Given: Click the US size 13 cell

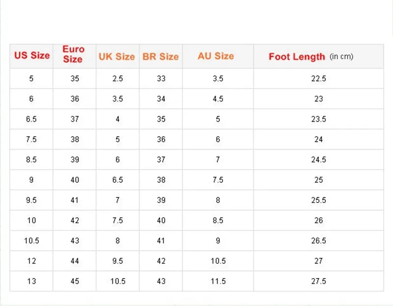Looking at the screenshot, I should click(x=31, y=281).
